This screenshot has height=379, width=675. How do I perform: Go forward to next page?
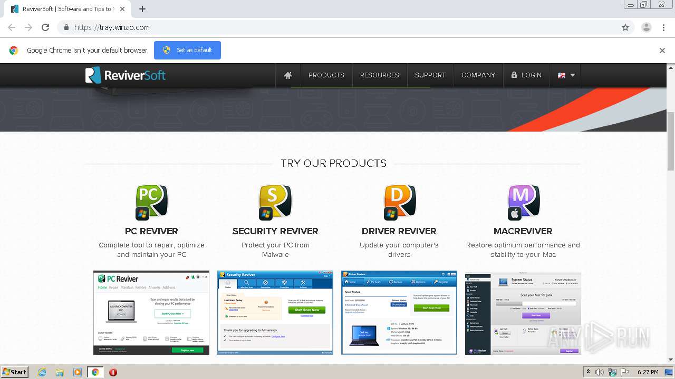28,27
